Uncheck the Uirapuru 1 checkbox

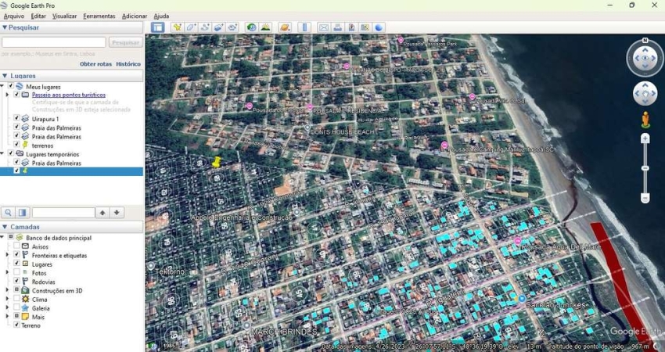tap(17, 118)
